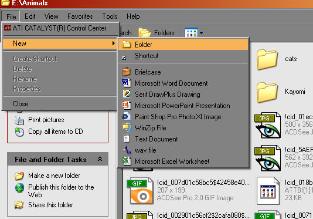Select the !cid_007d01c58bc5 GIF file icon
Image resolution: width=313 pixels, height=219 pixels.
coord(140,191)
